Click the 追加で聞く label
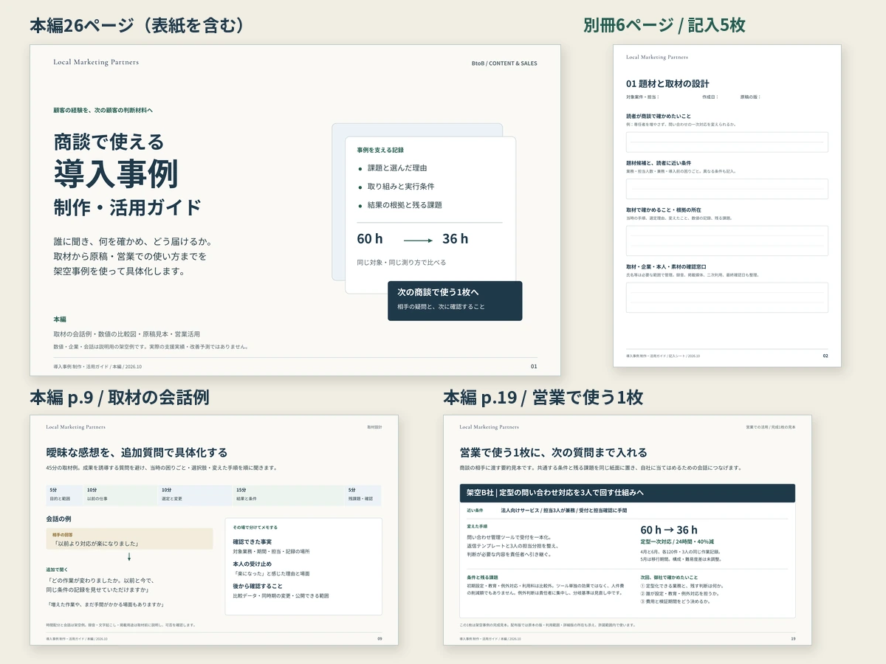The width and height of the screenshot is (886, 664). pos(56,570)
